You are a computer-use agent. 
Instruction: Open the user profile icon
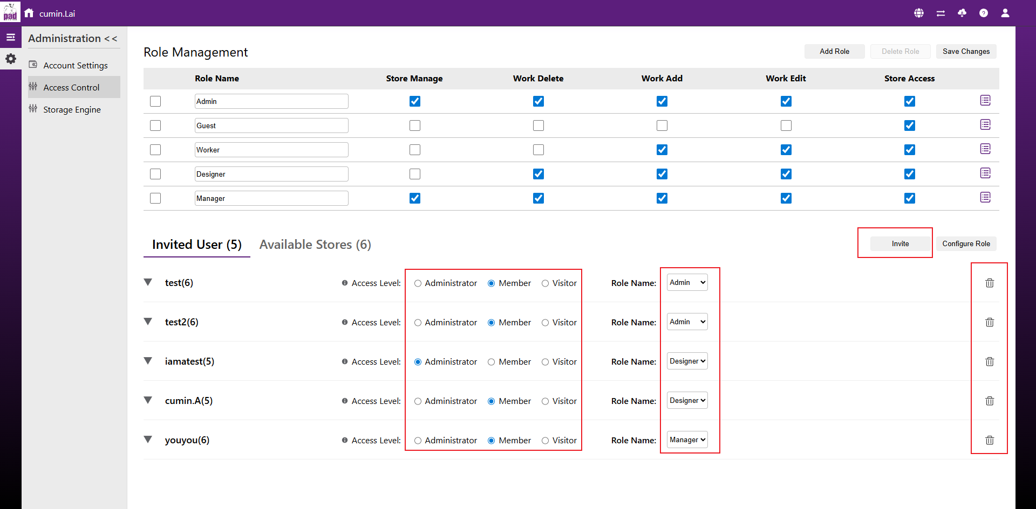click(1005, 13)
